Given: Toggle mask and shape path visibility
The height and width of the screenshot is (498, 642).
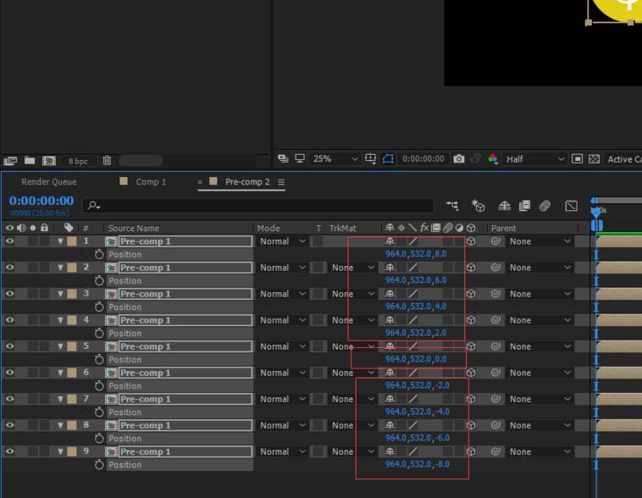Looking at the screenshot, I should pos(388,158).
